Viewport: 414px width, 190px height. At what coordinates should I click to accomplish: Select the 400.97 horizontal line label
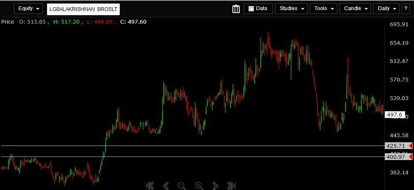tap(396, 157)
